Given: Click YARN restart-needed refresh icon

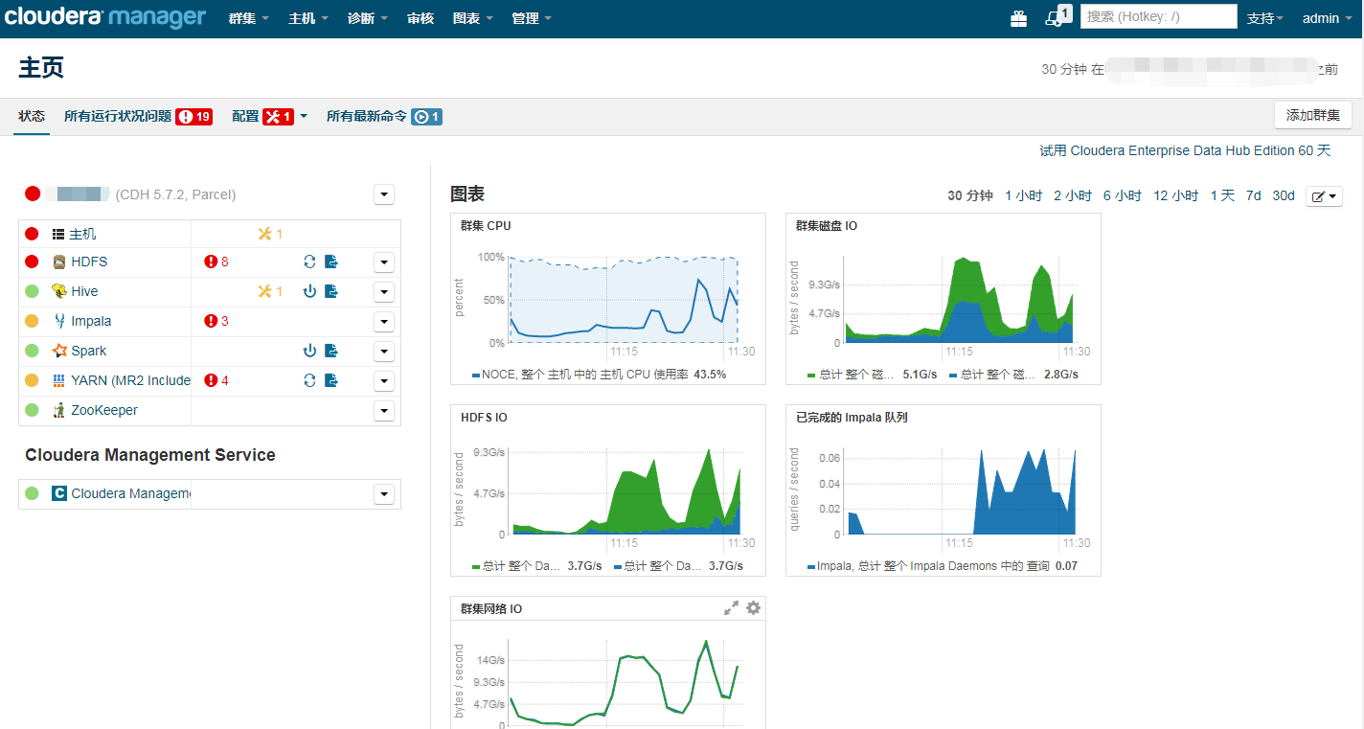Looking at the screenshot, I should tap(309, 380).
